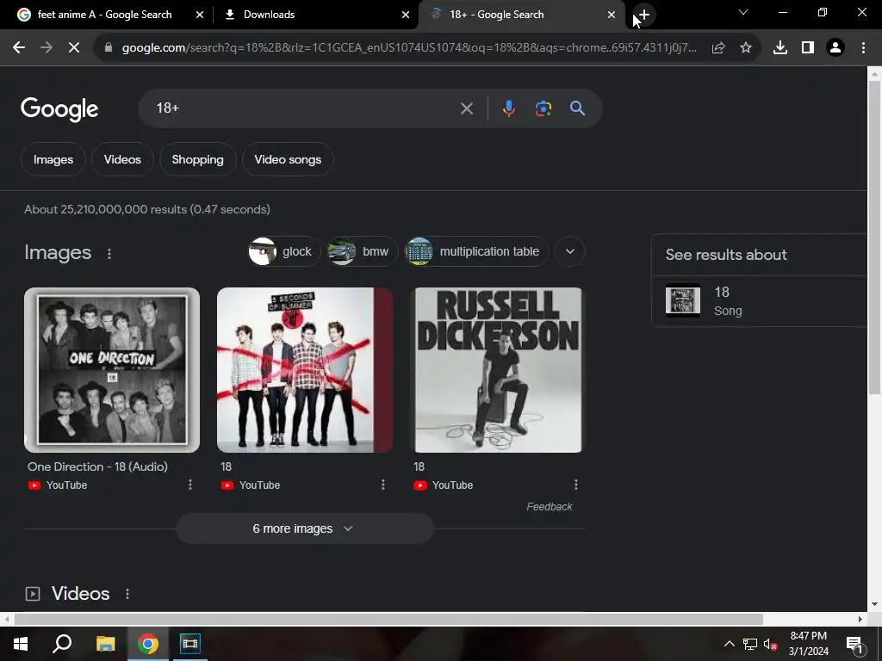The image size is (882, 661).
Task: Click the Chrome taskbar icon
Action: 148,644
